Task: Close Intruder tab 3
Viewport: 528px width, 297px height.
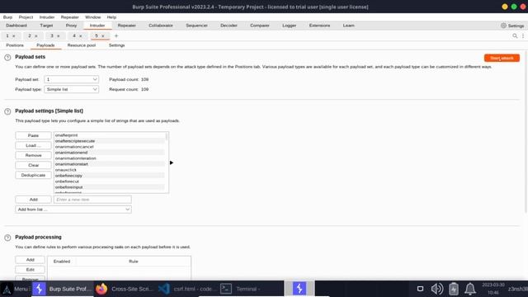Action: click(59, 36)
